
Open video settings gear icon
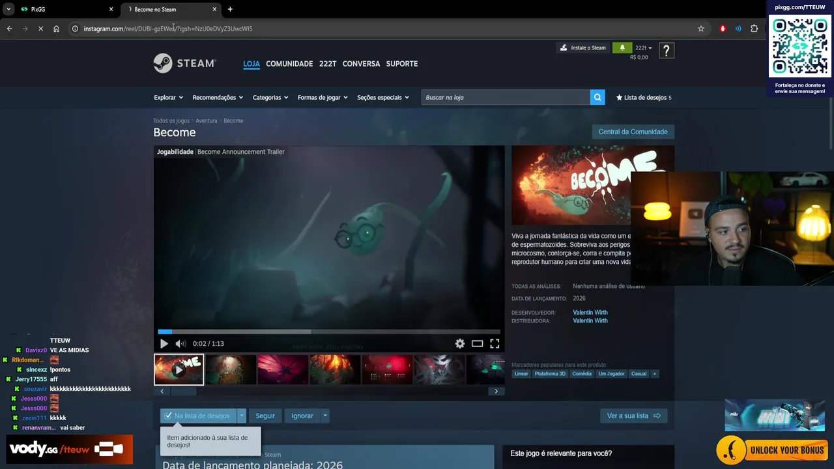460,344
